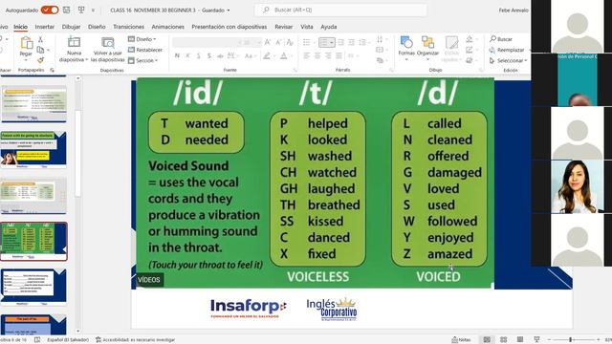Open the Sección dropdown

coord(143,60)
